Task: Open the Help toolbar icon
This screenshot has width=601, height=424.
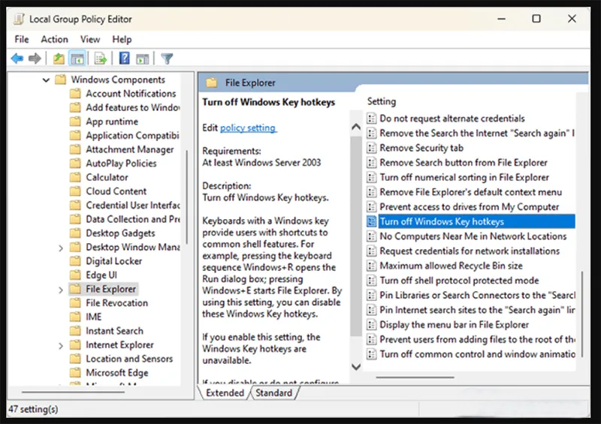Action: point(124,59)
